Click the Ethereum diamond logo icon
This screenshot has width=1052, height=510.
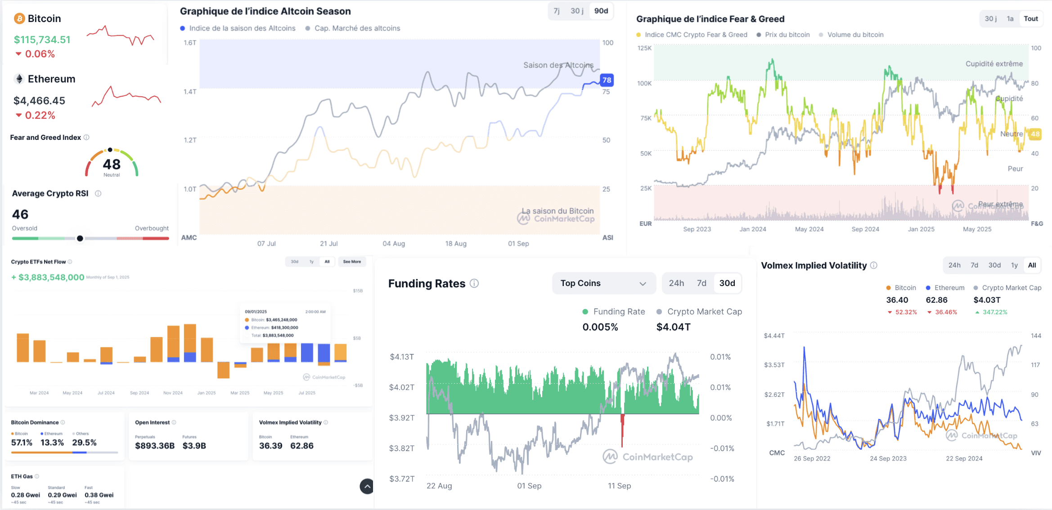tap(19, 79)
